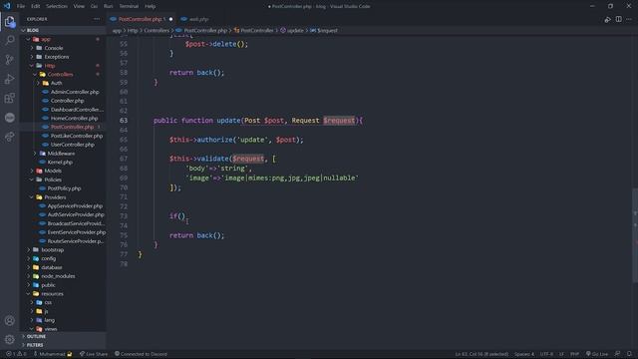Open UserController.php file
Image resolution: width=638 pixels, height=359 pixels.
coord(63,145)
